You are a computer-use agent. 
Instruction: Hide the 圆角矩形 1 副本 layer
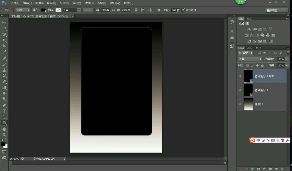240,76
